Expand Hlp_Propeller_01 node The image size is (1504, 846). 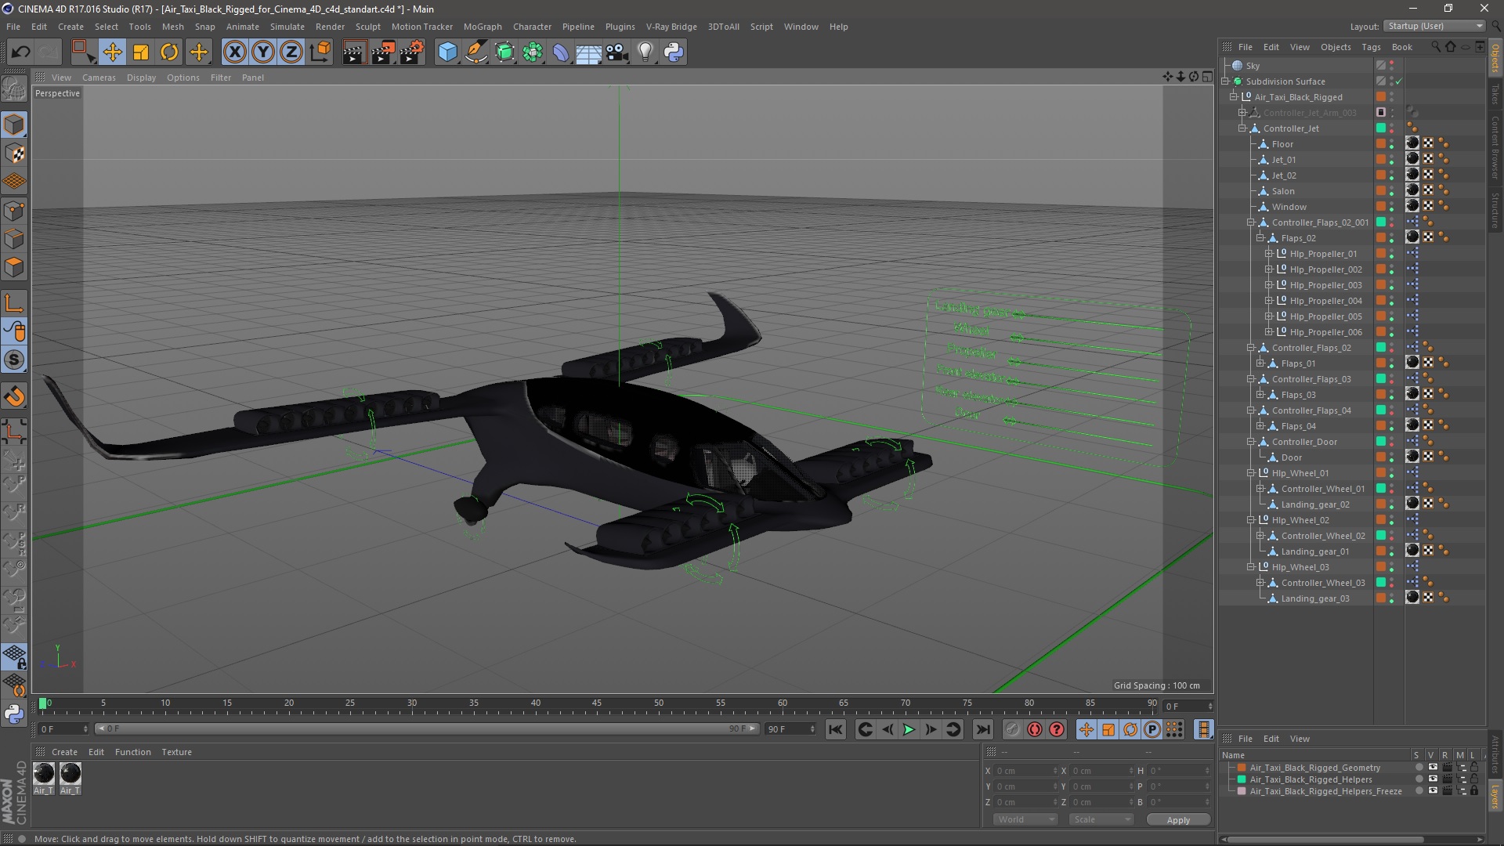tap(1269, 254)
